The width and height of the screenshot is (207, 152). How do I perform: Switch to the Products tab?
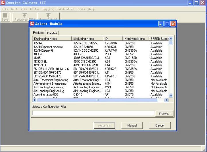click(38, 33)
